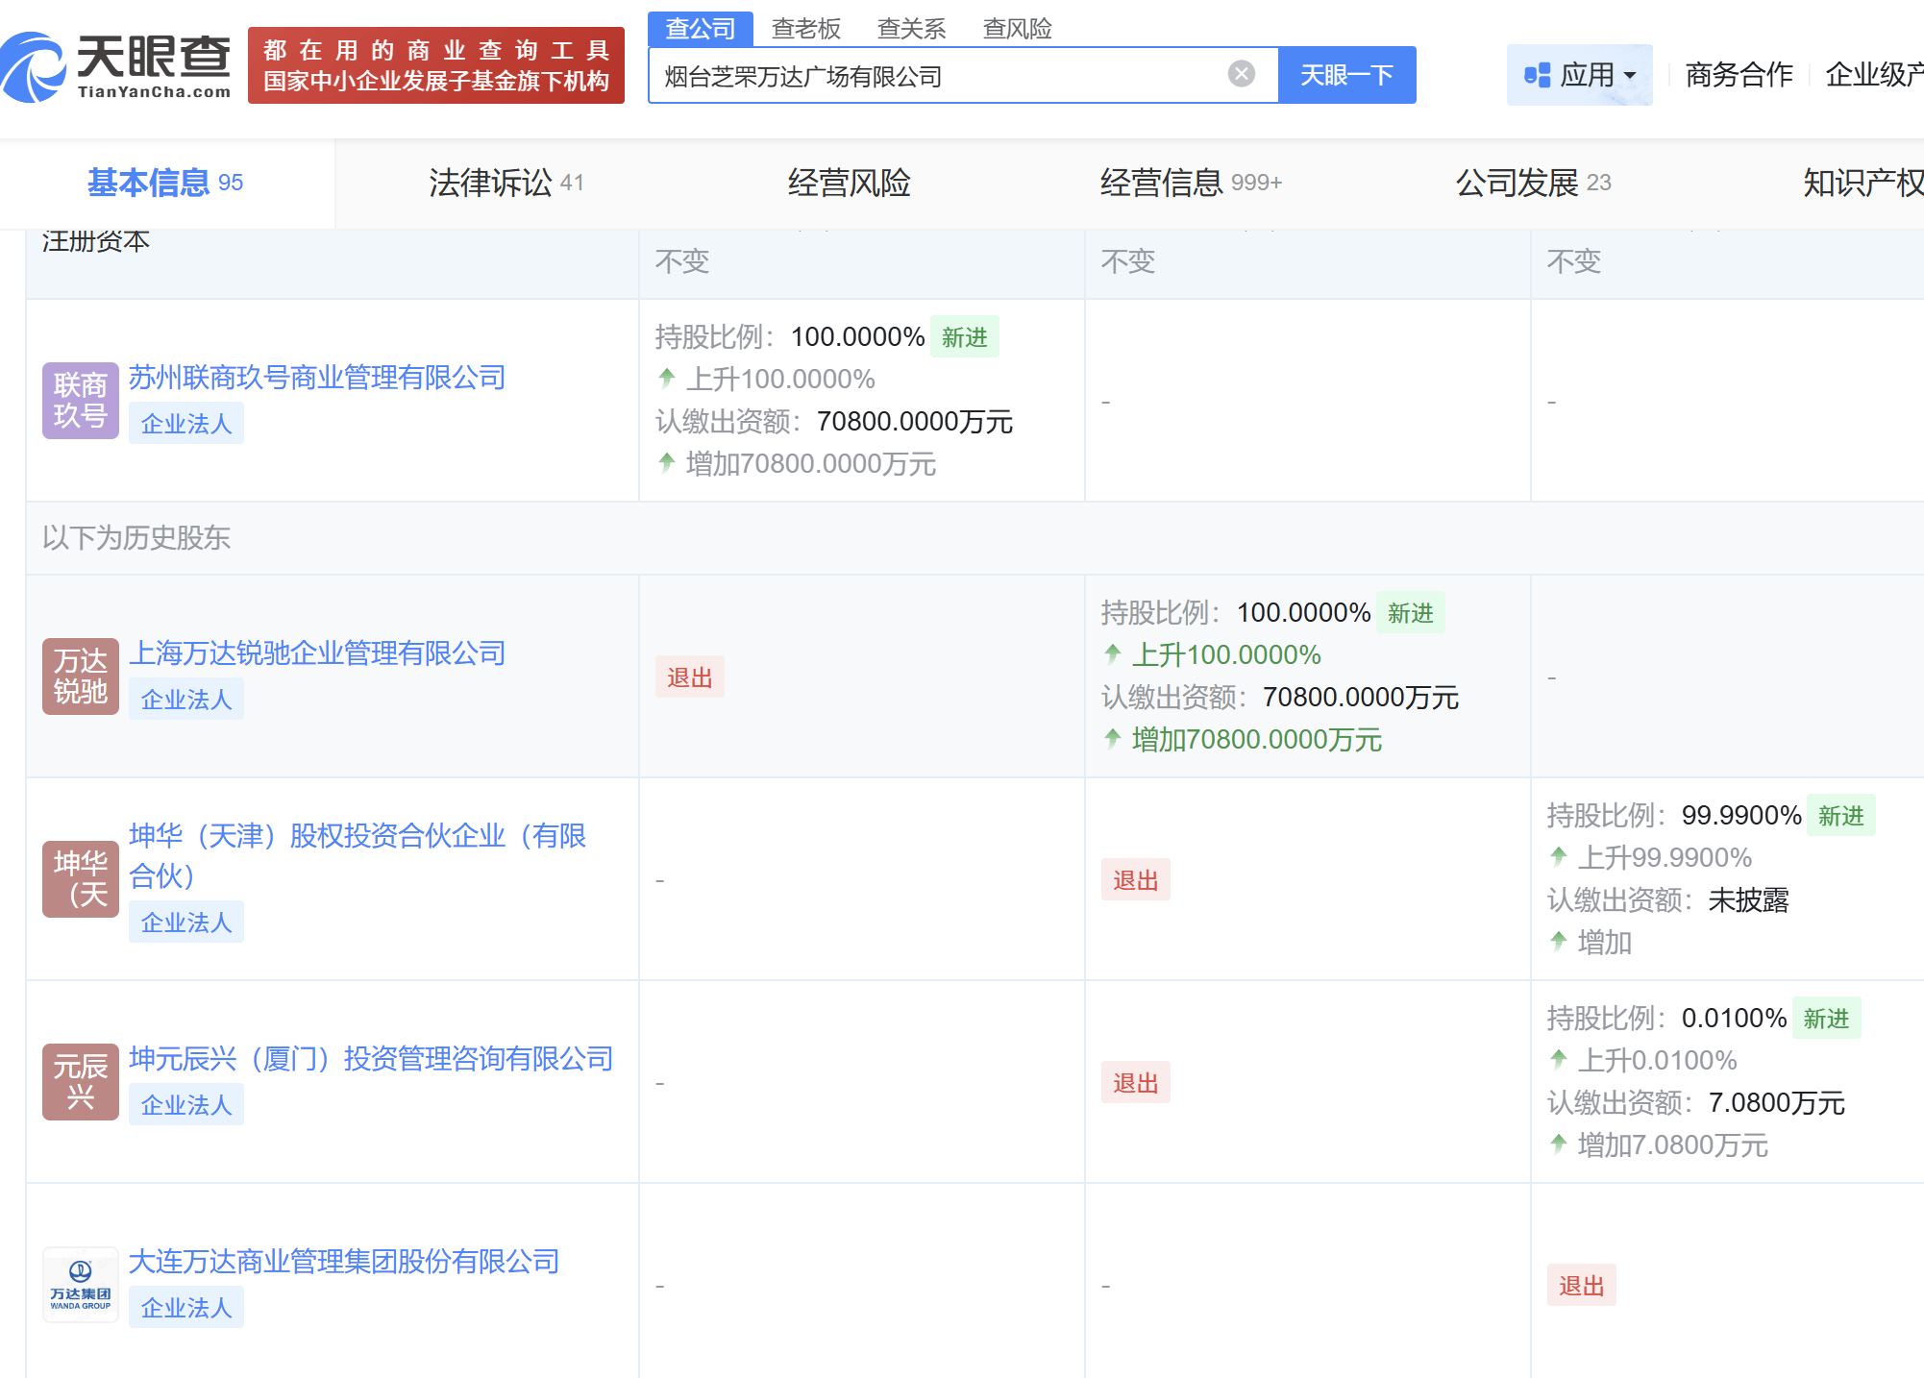Select the 查风险 search tab
Viewport: 1924px width, 1378px height.
[1017, 28]
